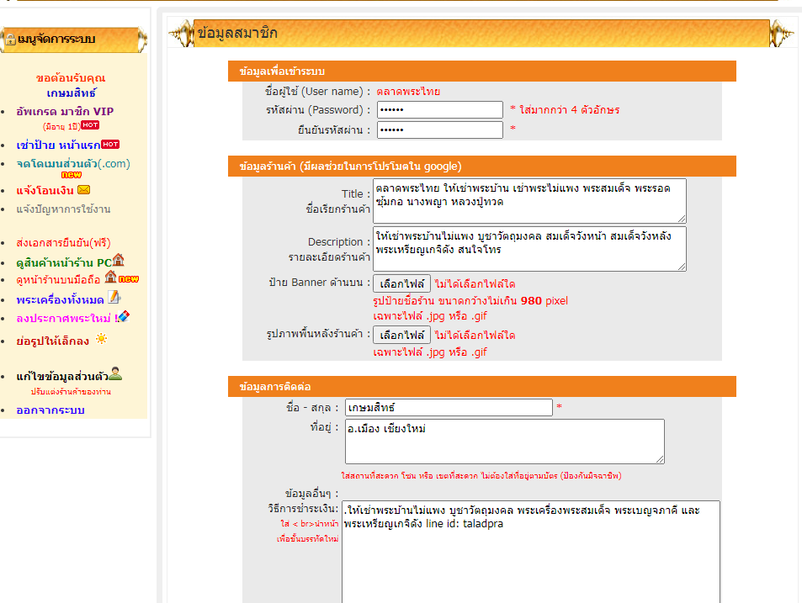
Task: Open แจ้งปัญหาการใช้งาน in the sidebar
Action: [63, 209]
